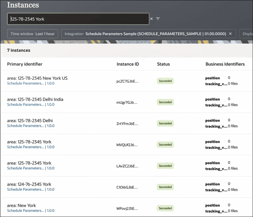Click the Status column header
This screenshot has width=253, height=217.
(x=164, y=64)
